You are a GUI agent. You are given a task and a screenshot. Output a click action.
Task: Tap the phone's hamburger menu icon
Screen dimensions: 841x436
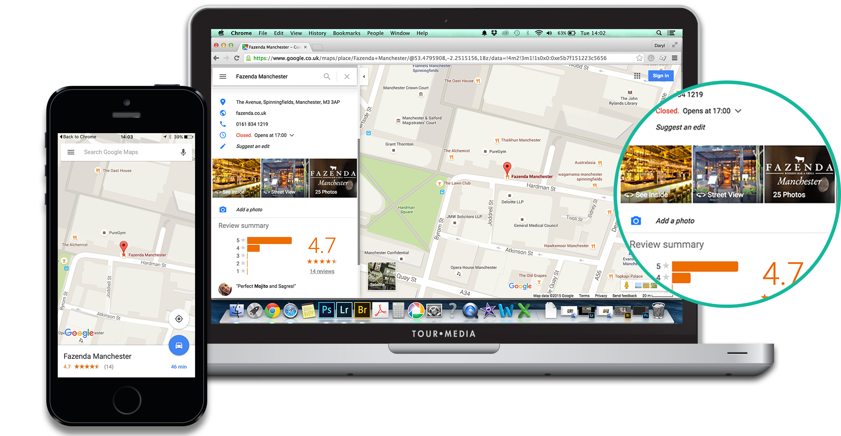point(71,152)
